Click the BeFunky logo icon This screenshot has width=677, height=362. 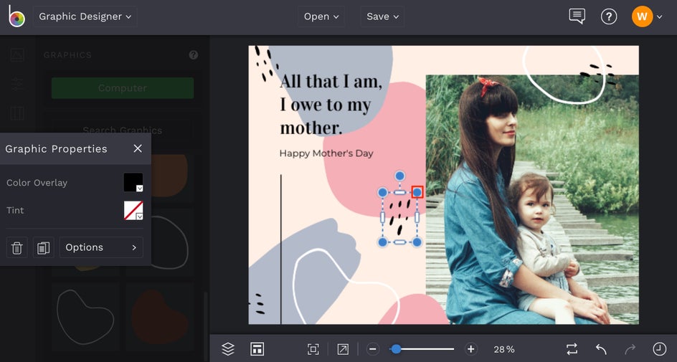click(x=16, y=16)
